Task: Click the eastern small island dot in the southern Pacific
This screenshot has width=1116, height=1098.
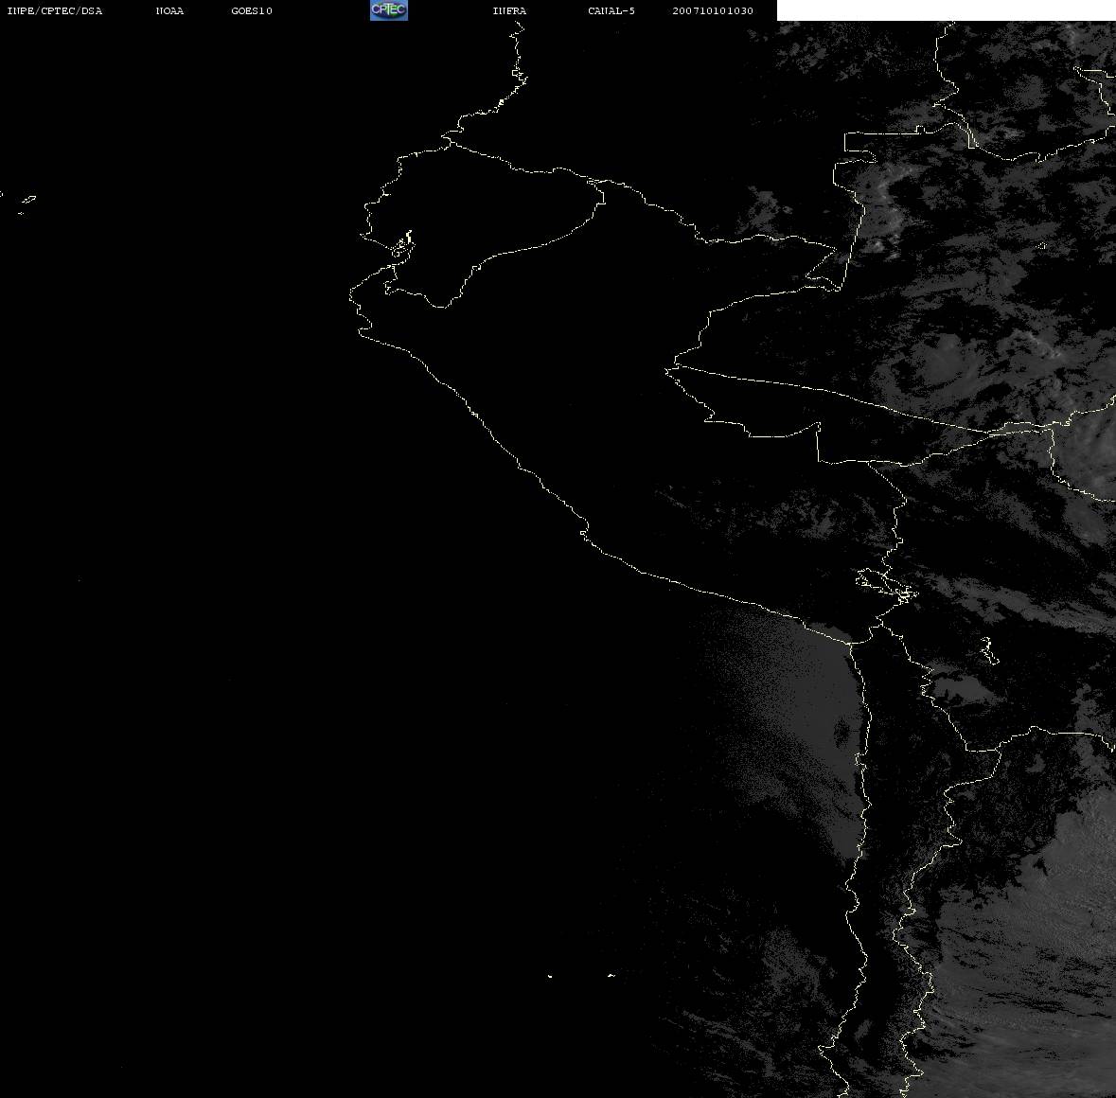Action: click(x=611, y=975)
